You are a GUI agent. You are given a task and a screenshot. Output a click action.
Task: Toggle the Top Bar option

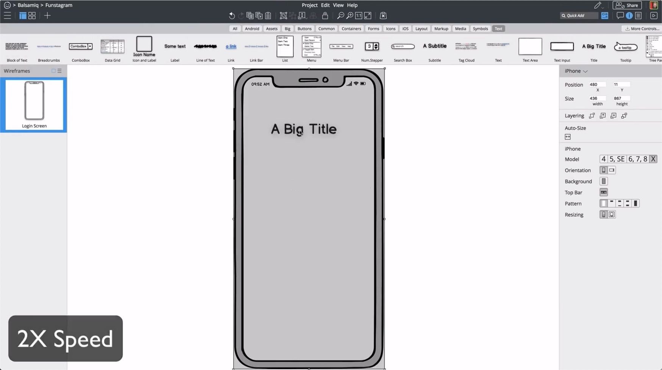point(604,192)
